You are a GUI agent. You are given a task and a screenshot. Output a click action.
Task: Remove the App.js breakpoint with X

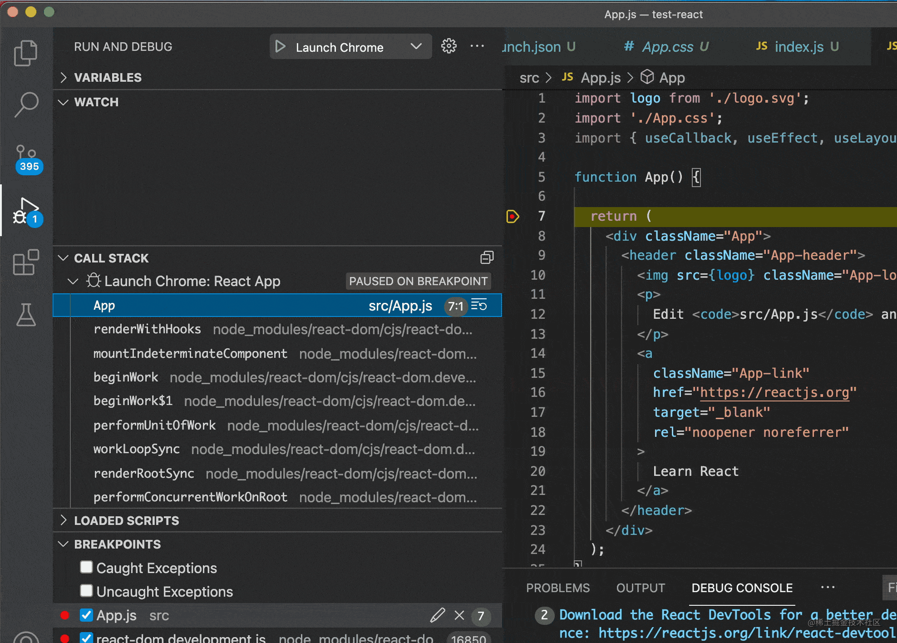pos(459,615)
